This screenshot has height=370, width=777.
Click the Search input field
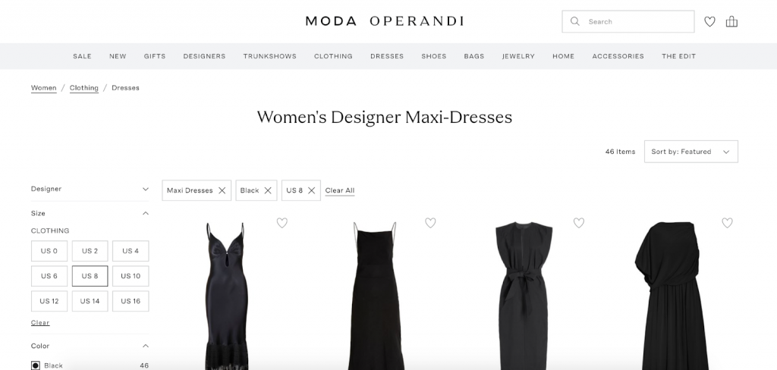(628, 21)
